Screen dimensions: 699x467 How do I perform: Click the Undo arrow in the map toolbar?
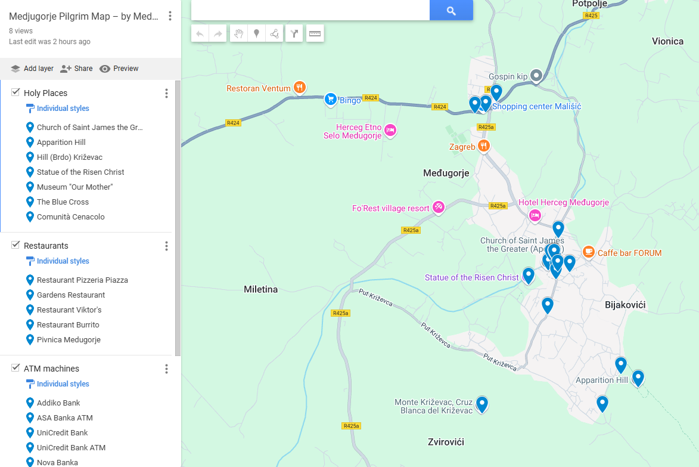tap(200, 33)
